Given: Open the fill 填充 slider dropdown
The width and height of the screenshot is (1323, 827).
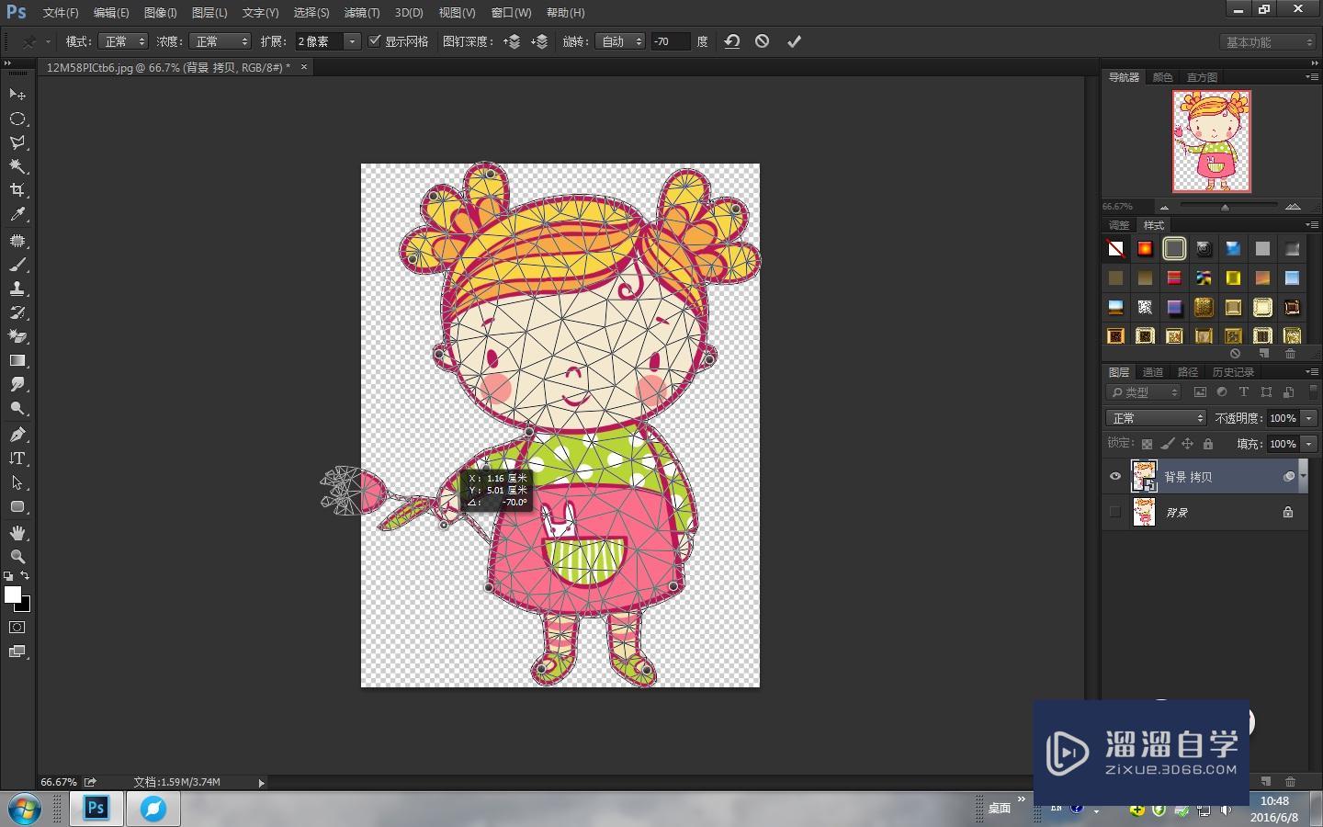Looking at the screenshot, I should pos(1309,444).
